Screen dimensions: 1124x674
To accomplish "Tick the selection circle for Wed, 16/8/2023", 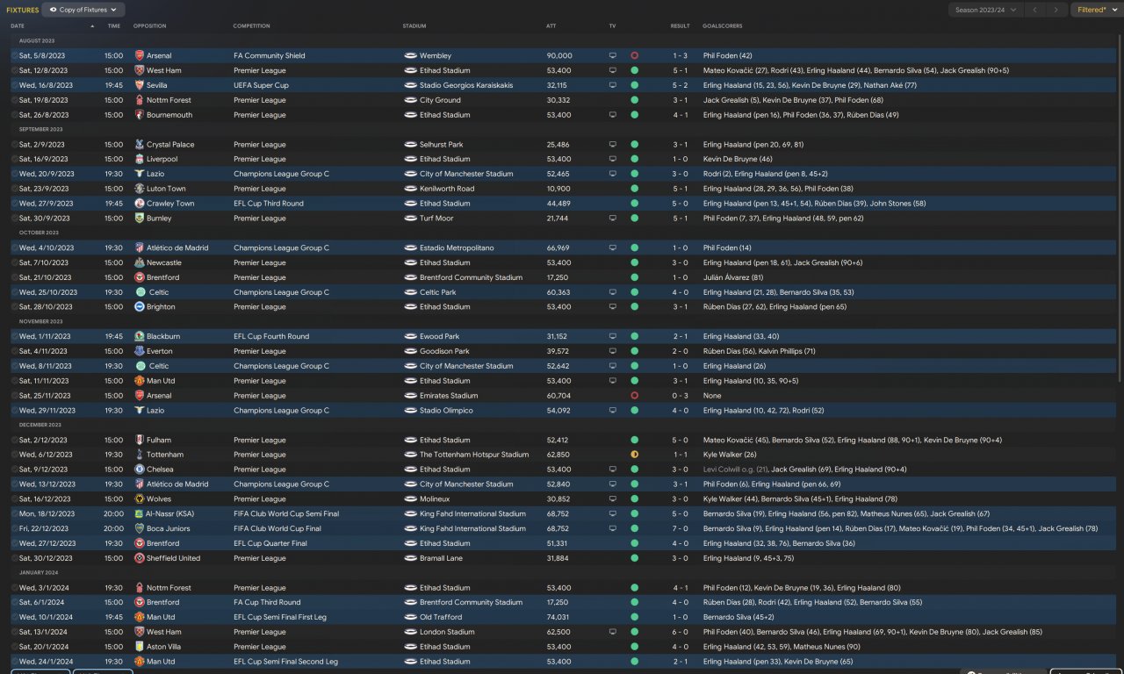I will pyautogui.click(x=14, y=85).
